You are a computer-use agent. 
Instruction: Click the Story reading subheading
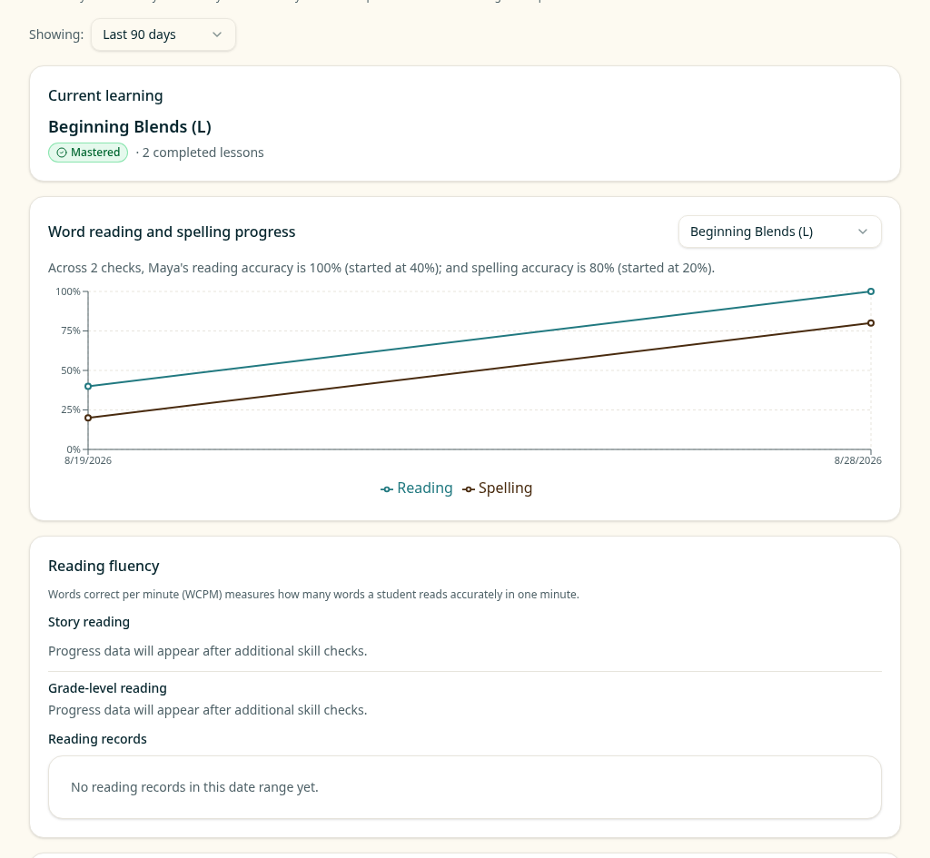(89, 622)
